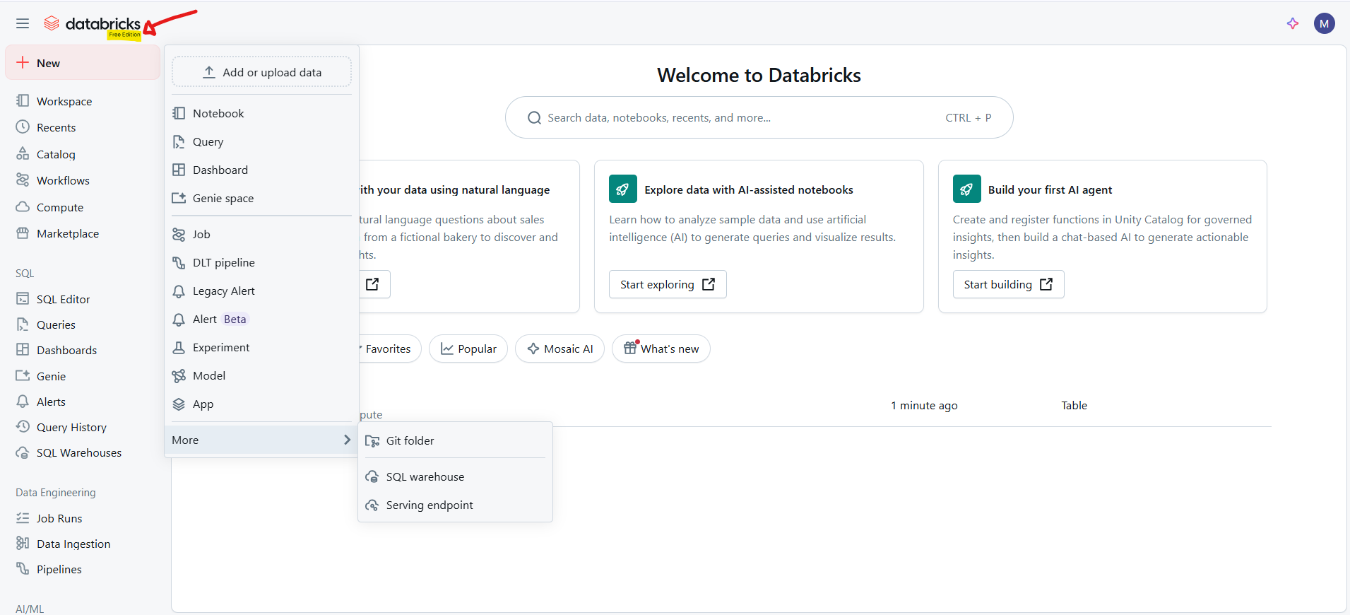
Task: Click the Databricks logo
Action: point(93,24)
